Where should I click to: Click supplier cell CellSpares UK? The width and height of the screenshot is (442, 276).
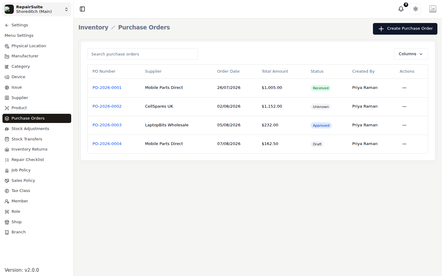tap(159, 106)
